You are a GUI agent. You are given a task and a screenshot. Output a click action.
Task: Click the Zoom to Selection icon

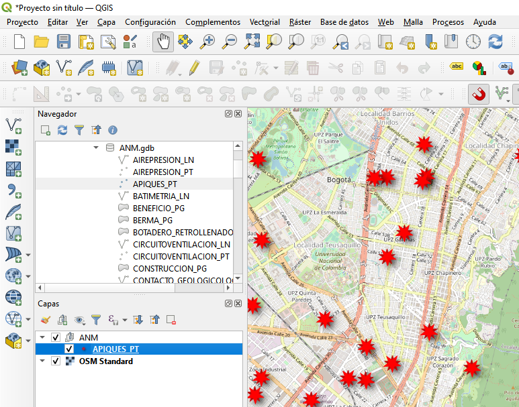click(x=274, y=42)
